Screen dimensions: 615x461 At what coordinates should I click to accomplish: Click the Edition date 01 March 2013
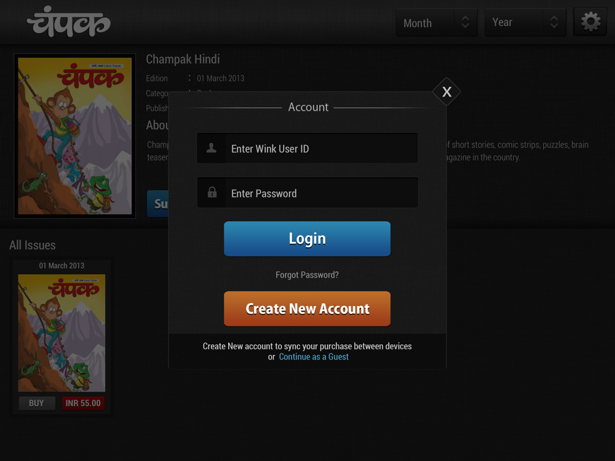pyautogui.click(x=220, y=79)
